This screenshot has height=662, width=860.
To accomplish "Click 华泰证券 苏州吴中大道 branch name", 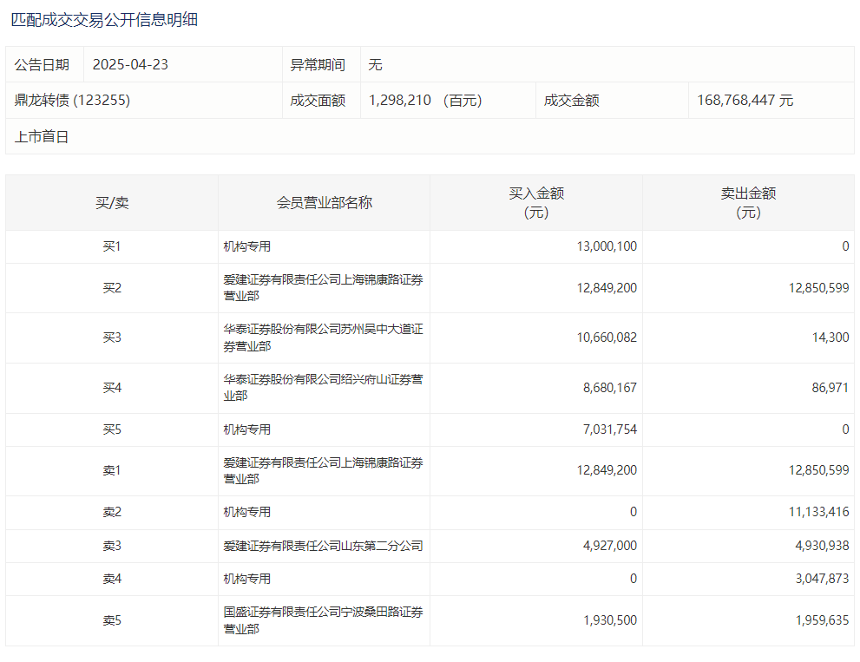I will [x=323, y=338].
